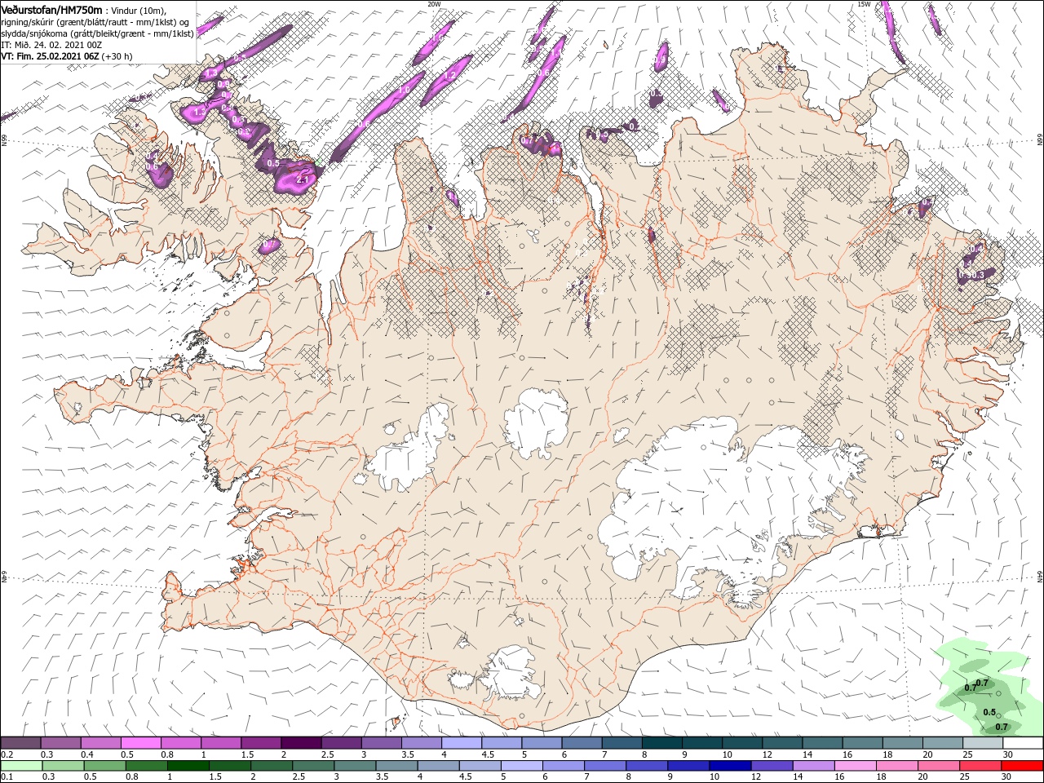Click the 2.1 snowfall value label
The height and width of the screenshot is (783, 1044).
pos(303,179)
